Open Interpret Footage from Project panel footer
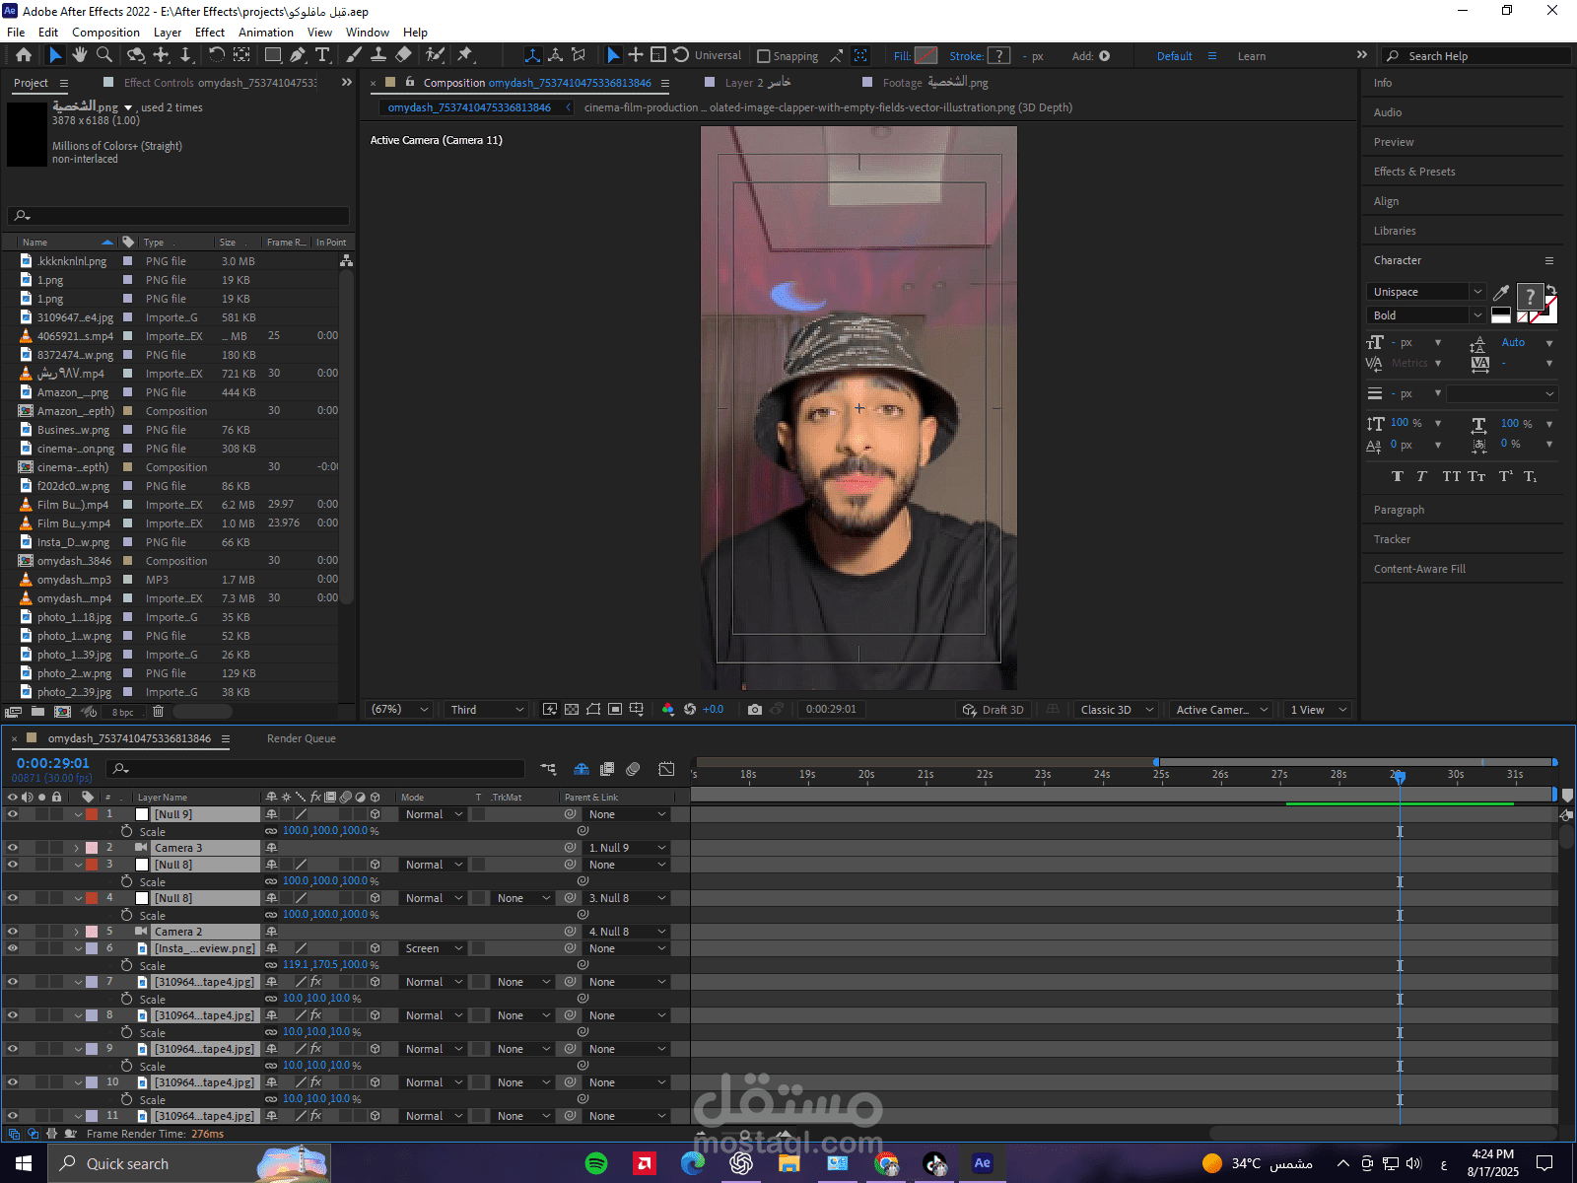This screenshot has width=1577, height=1183. click(14, 712)
